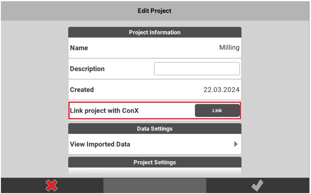Click the Created label

[x=82, y=90]
